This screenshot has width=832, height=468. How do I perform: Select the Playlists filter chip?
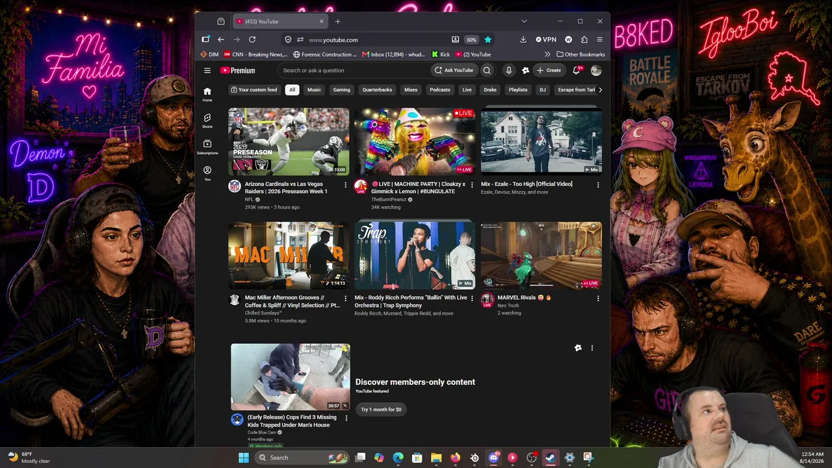(518, 90)
